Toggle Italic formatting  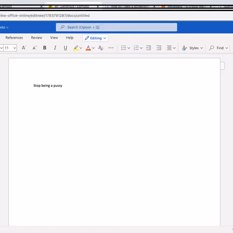(x=55, y=48)
